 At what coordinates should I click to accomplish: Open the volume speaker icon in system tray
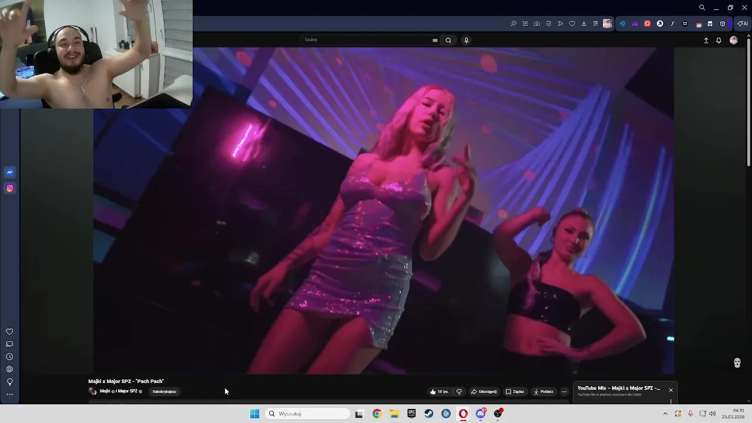coord(713,414)
